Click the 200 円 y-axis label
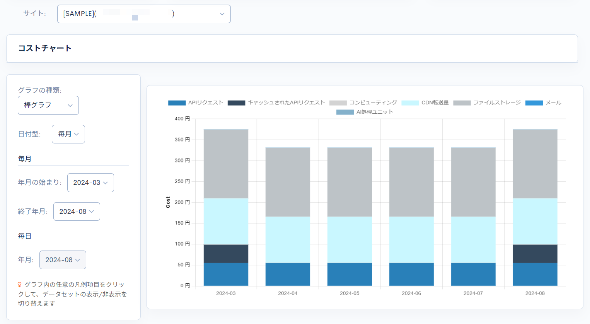This screenshot has width=590, height=324. [x=182, y=202]
